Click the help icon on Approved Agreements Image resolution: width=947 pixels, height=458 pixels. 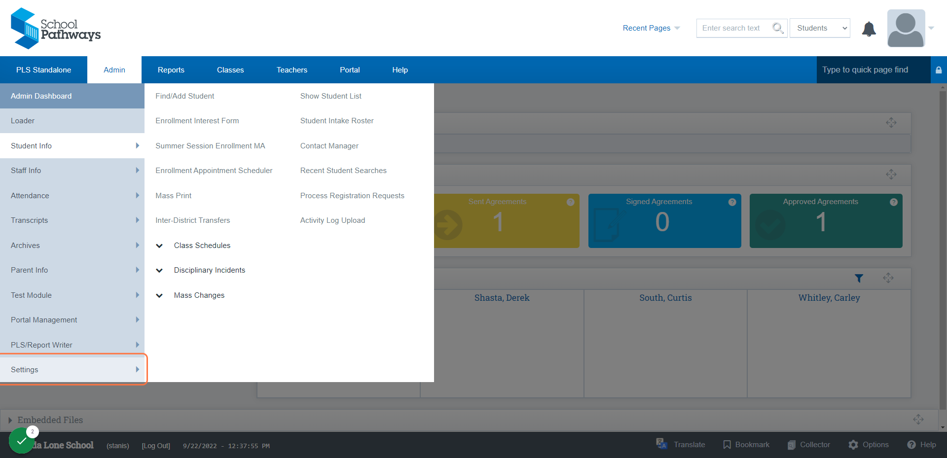(893, 202)
